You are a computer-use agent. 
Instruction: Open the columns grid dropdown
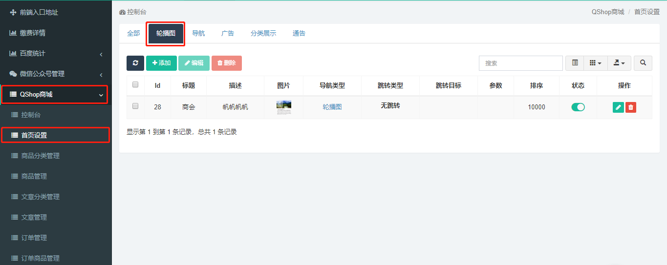pyautogui.click(x=595, y=63)
